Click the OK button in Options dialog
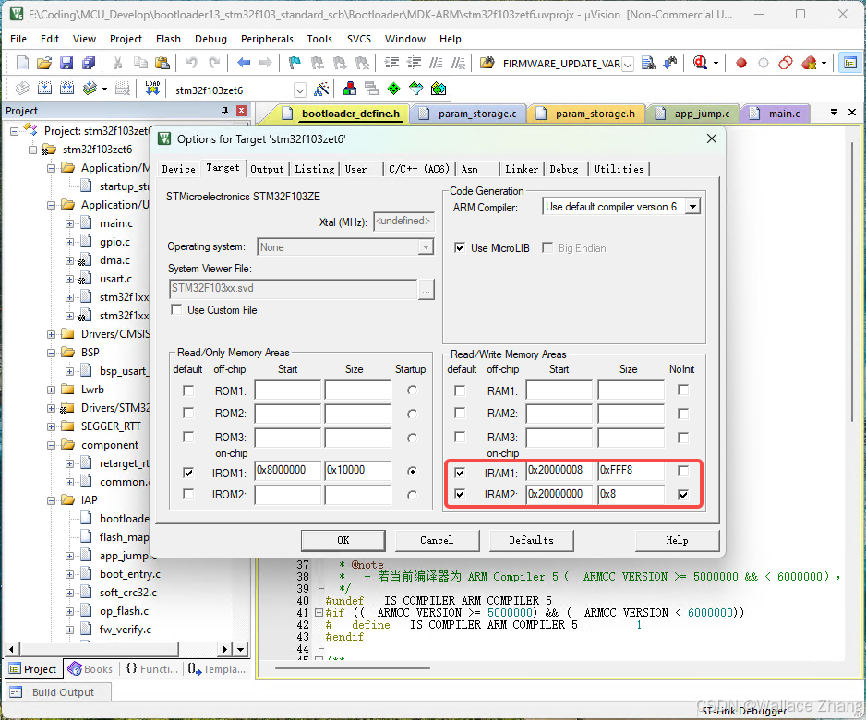 (343, 540)
